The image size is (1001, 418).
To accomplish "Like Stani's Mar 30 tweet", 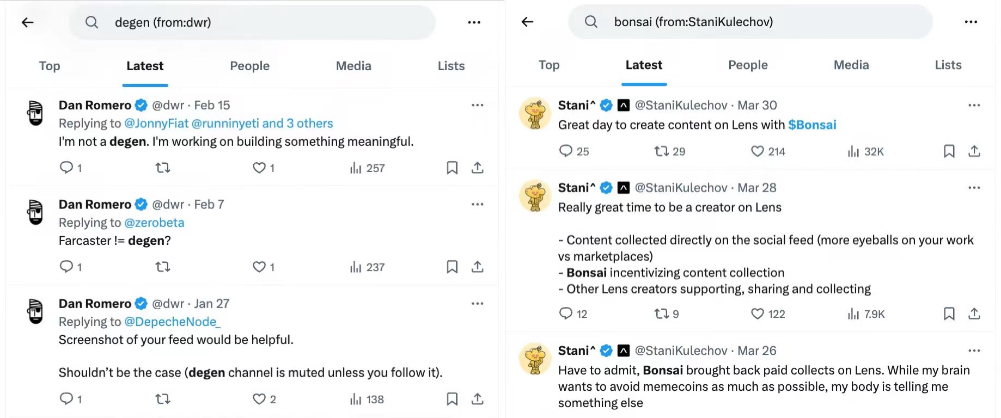I will point(758,151).
